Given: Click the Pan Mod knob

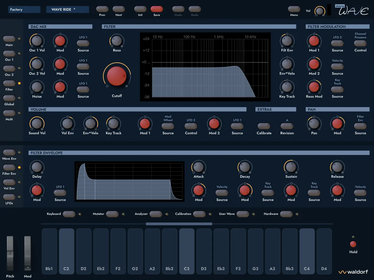Looking at the screenshot, I should [x=337, y=123].
